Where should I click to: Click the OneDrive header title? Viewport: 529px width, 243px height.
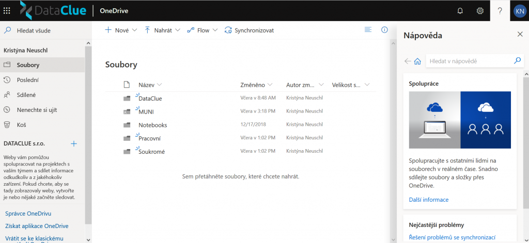pyautogui.click(x=114, y=11)
